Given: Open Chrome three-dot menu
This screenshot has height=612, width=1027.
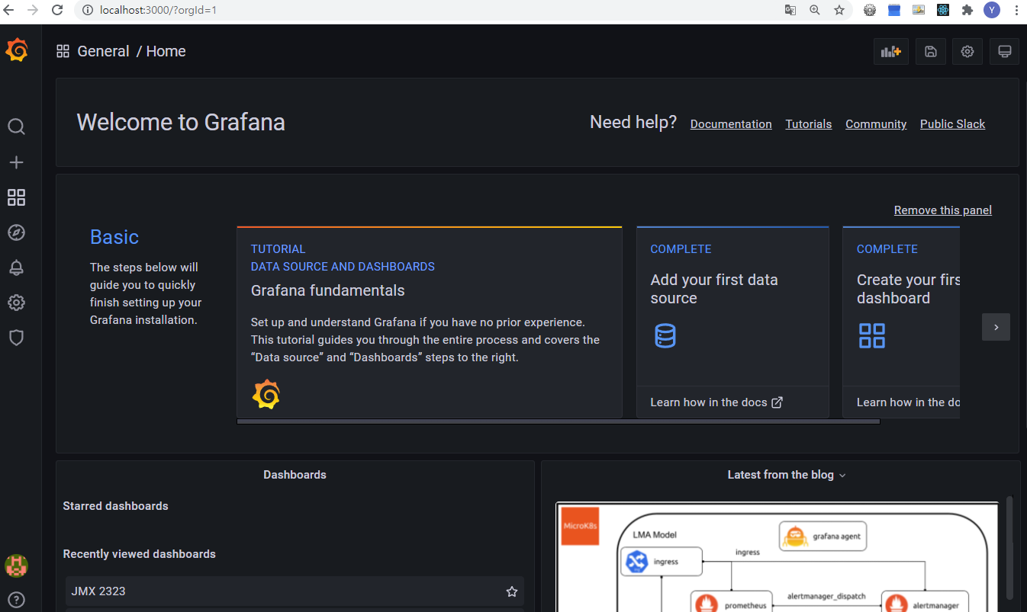Looking at the screenshot, I should (x=1016, y=10).
